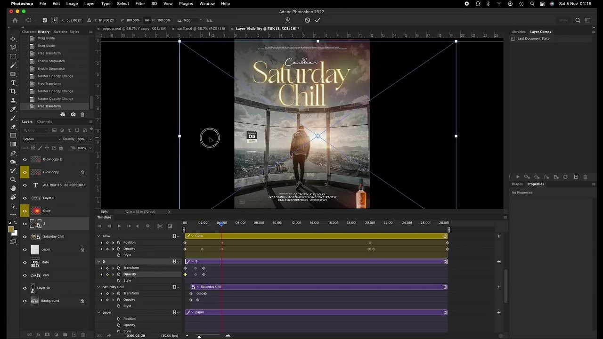Image resolution: width=603 pixels, height=339 pixels.
Task: Select the Move tool
Action: coord(13,39)
